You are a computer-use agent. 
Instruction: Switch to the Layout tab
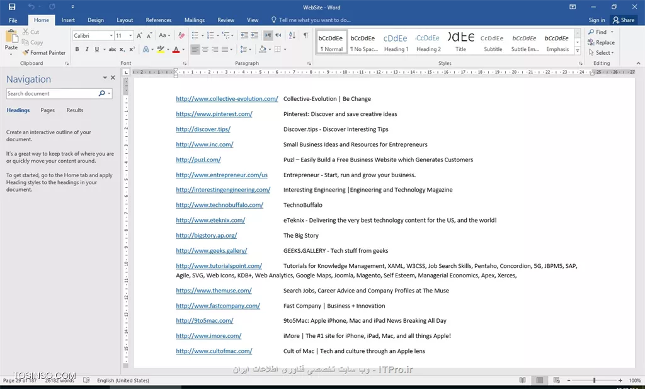coord(125,20)
